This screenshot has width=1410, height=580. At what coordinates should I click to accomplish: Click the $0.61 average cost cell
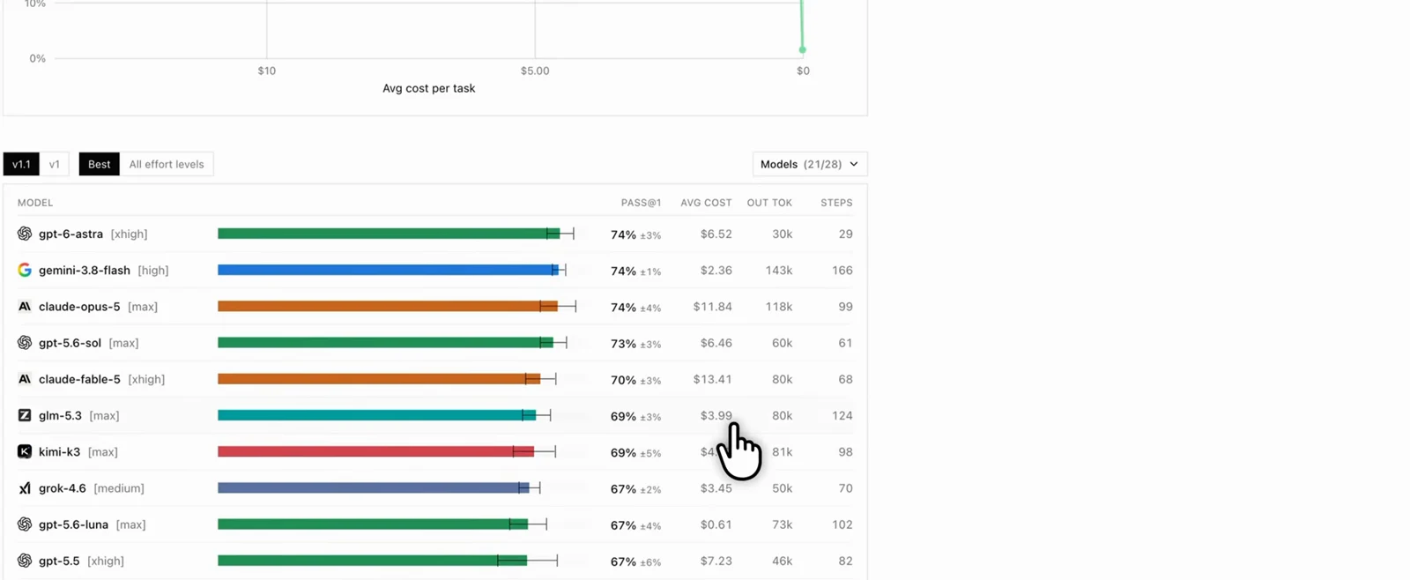716,524
